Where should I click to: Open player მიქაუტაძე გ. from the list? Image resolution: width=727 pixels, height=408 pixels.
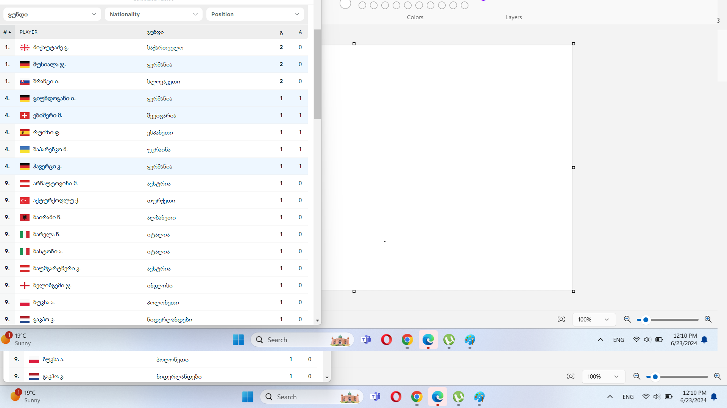tap(51, 48)
